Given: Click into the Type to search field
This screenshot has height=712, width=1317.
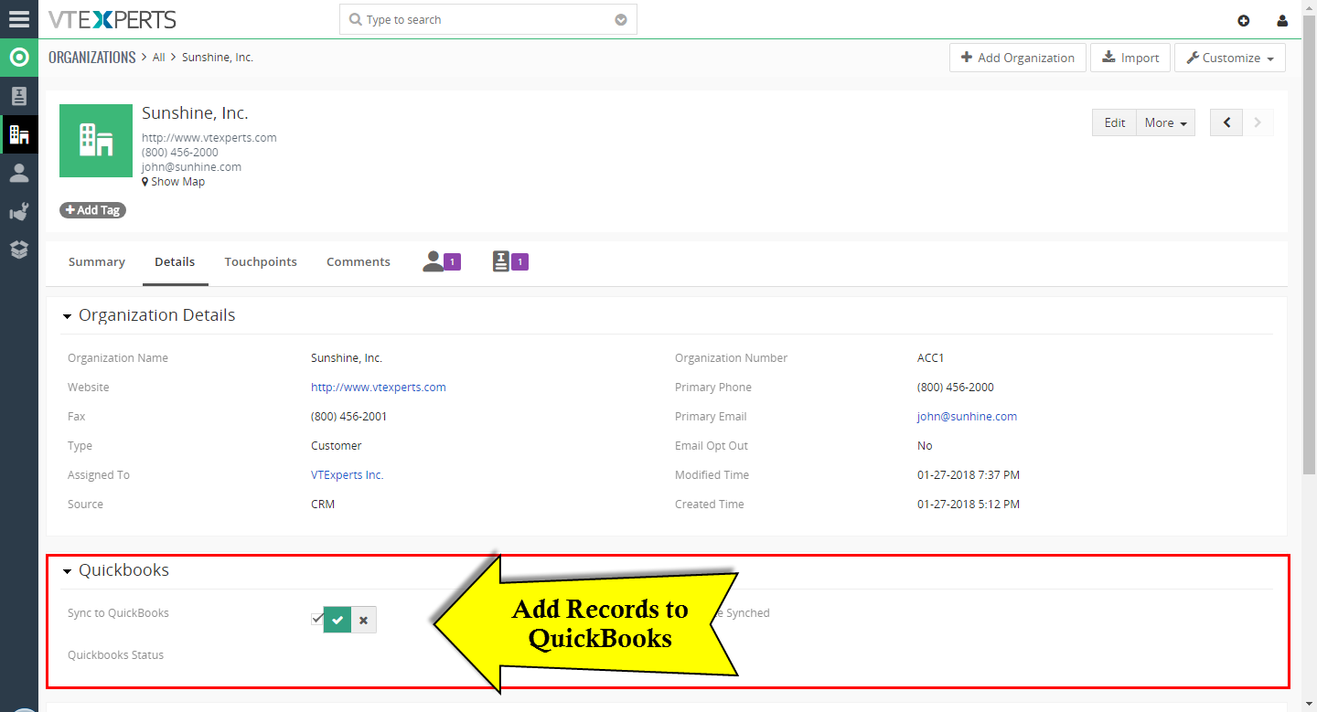Looking at the screenshot, I should (x=488, y=20).
